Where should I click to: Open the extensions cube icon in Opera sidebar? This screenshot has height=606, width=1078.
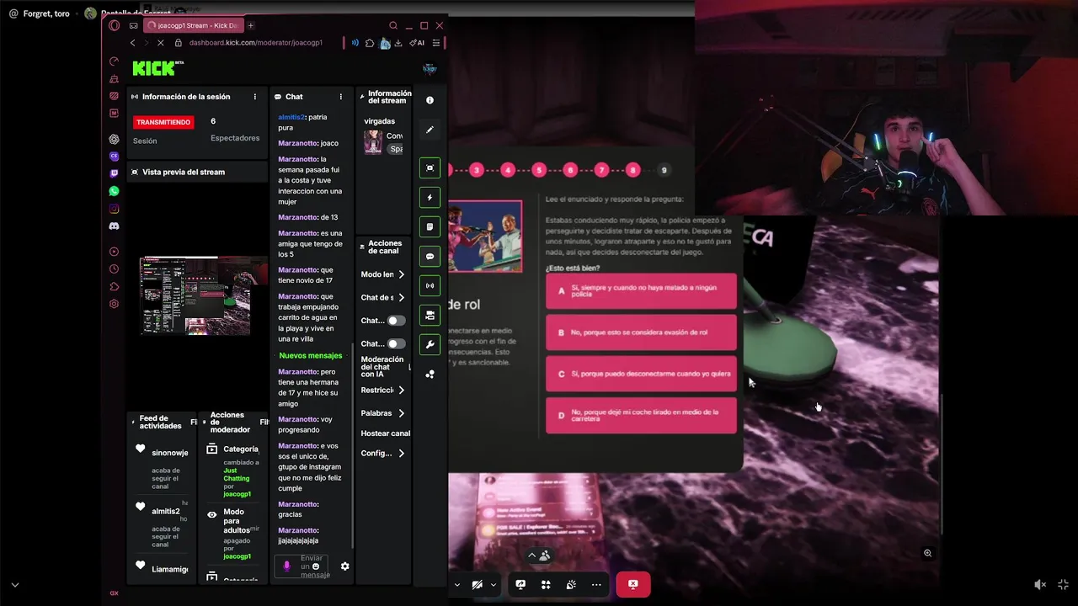click(x=115, y=286)
